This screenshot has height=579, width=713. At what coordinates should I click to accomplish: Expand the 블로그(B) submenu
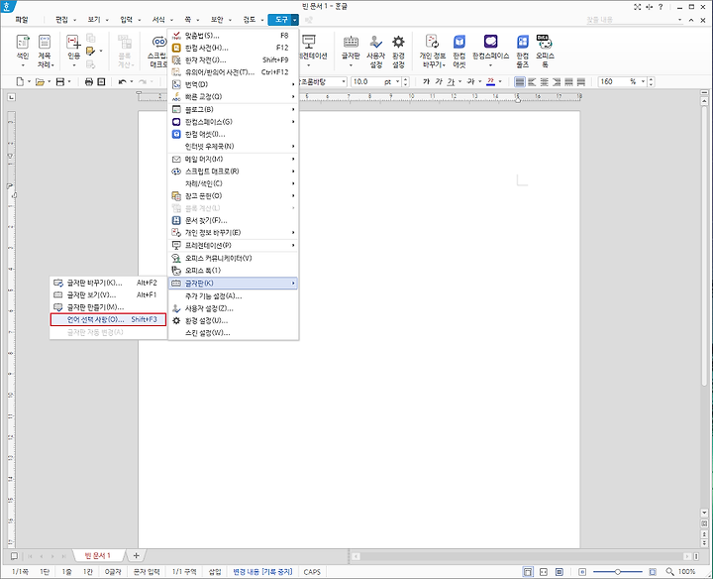pyautogui.click(x=234, y=109)
